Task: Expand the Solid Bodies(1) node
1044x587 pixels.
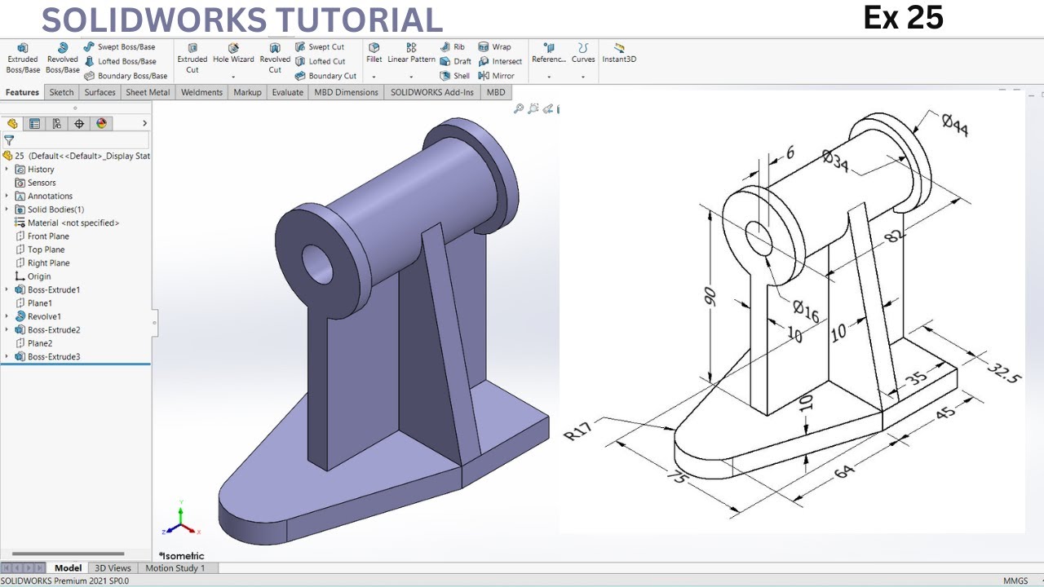Action: [7, 210]
